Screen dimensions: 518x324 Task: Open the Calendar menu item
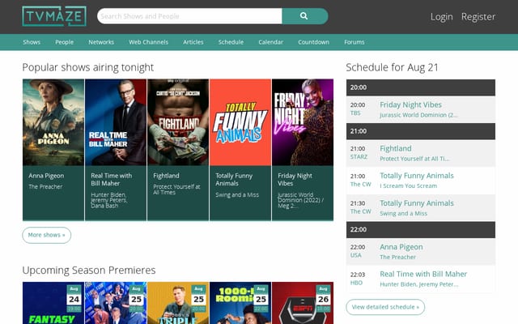[x=270, y=42]
